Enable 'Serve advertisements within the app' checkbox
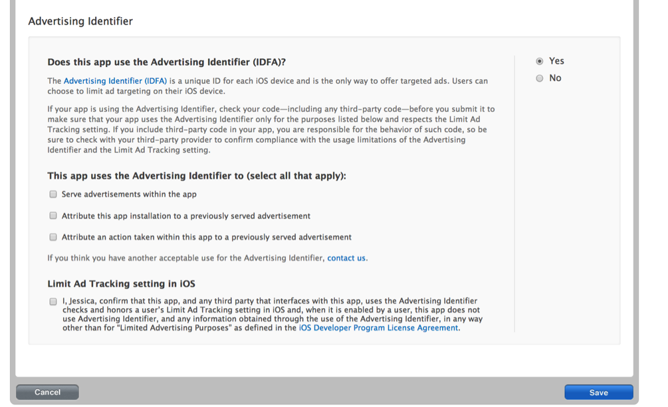The width and height of the screenshot is (668, 407). [53, 195]
